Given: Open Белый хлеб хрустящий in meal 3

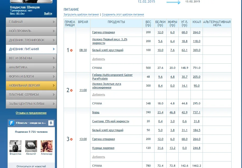Looking at the screenshot, I should pyautogui.click(x=108, y=130).
